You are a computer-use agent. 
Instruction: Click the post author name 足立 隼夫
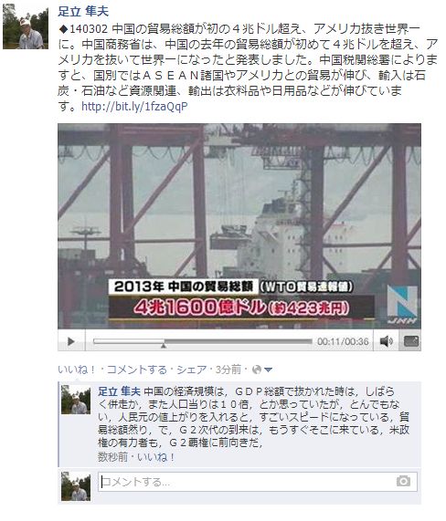pyautogui.click(x=83, y=12)
